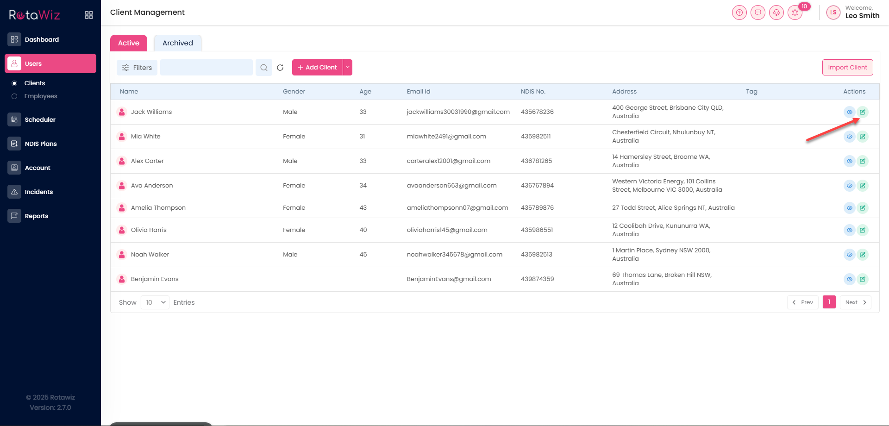View Mia White client details

(849, 137)
